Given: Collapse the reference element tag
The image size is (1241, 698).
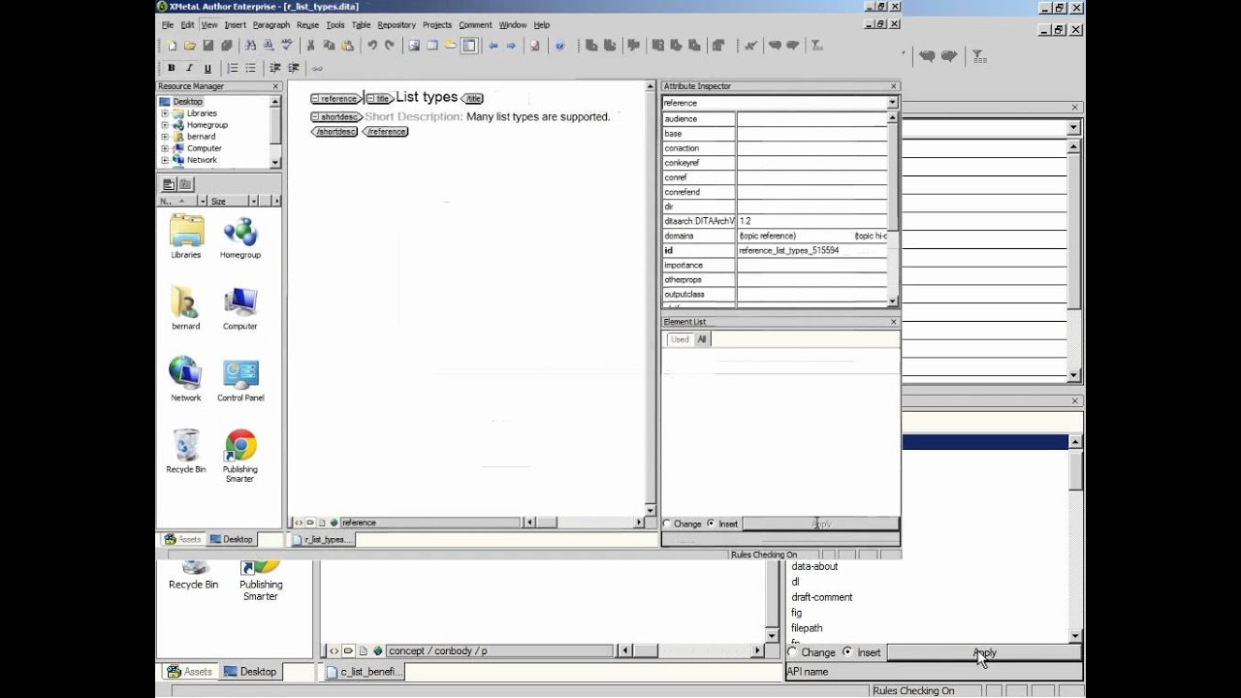Looking at the screenshot, I should [x=315, y=99].
